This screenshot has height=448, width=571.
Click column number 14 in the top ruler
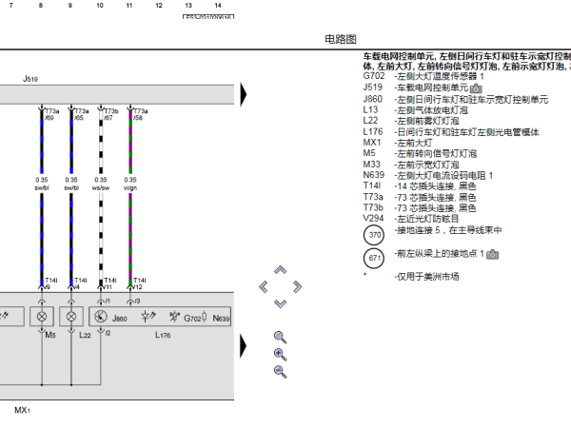(x=218, y=6)
